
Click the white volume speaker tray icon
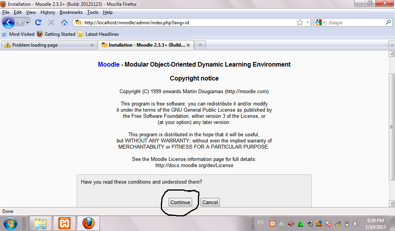[x=356, y=223]
